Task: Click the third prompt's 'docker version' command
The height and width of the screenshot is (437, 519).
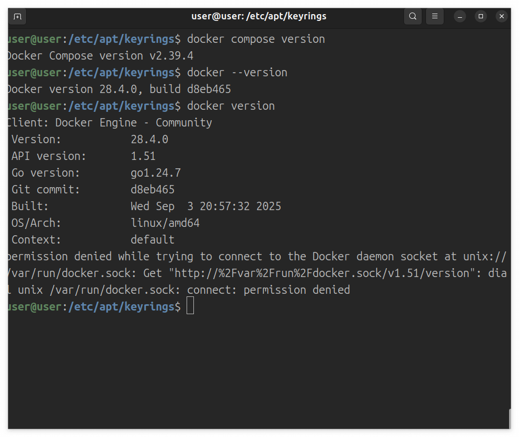Action: pos(230,106)
